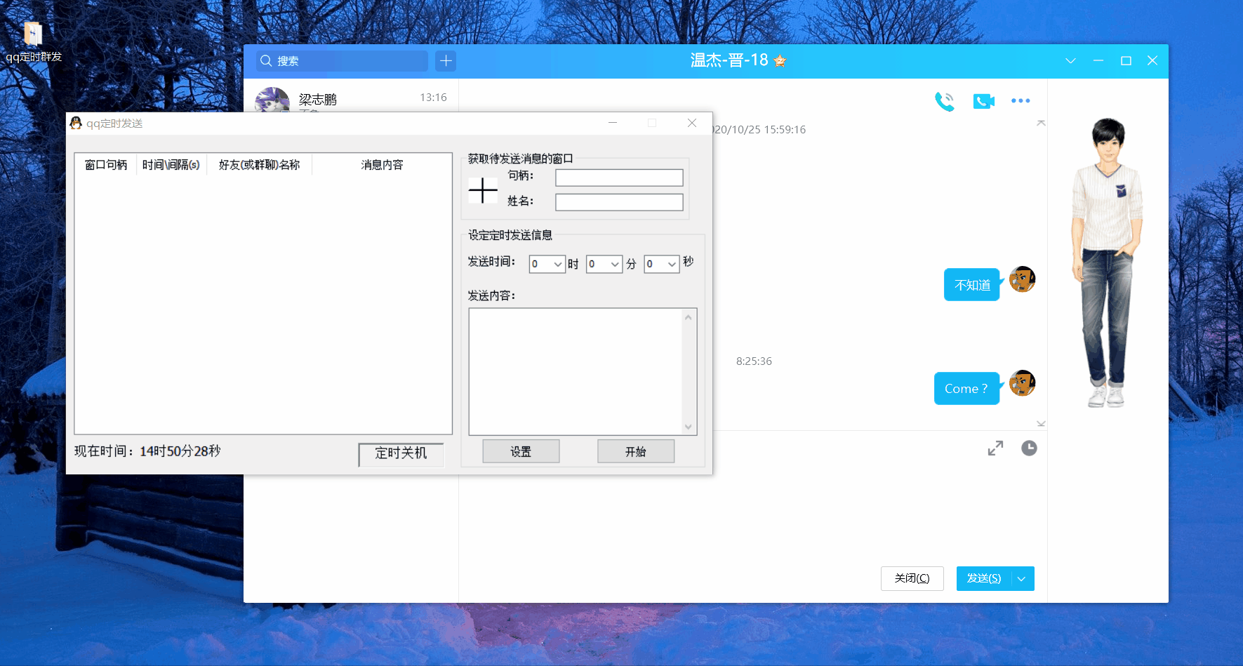Click the 设置 button
1243x666 pixels.
coord(521,451)
